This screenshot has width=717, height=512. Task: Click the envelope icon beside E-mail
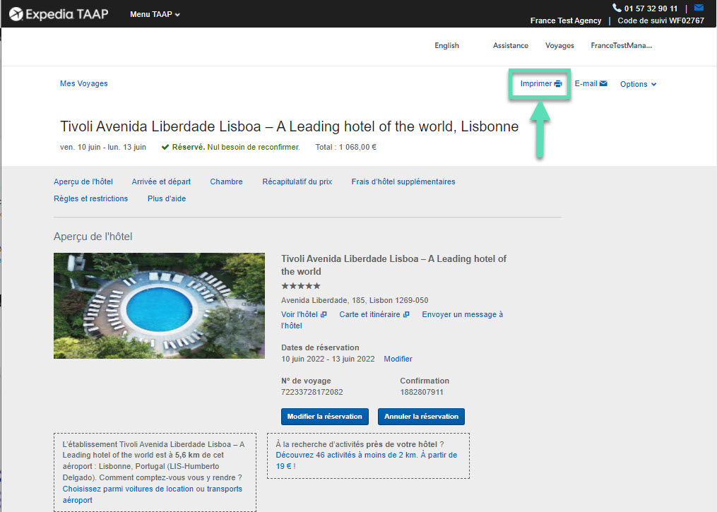point(603,83)
